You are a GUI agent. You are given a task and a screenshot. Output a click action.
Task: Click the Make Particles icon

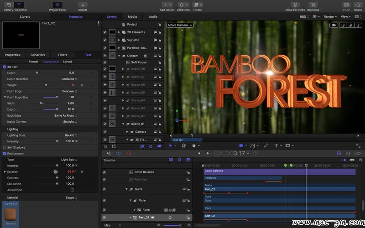(x=295, y=5)
